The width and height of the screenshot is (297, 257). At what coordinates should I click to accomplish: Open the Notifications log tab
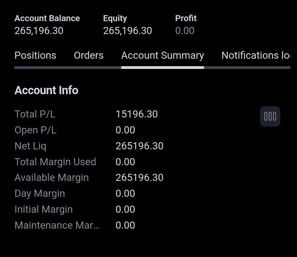(x=256, y=55)
